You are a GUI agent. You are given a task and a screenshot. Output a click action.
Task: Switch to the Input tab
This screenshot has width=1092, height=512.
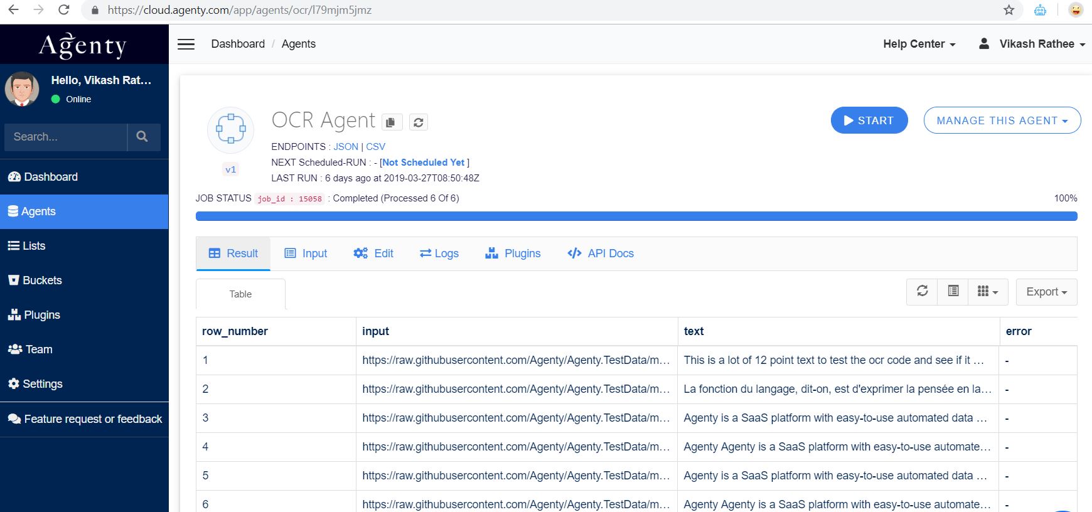tap(306, 253)
